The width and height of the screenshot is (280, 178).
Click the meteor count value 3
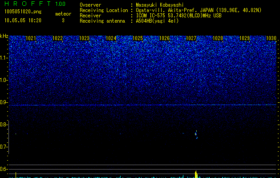(x=63, y=20)
